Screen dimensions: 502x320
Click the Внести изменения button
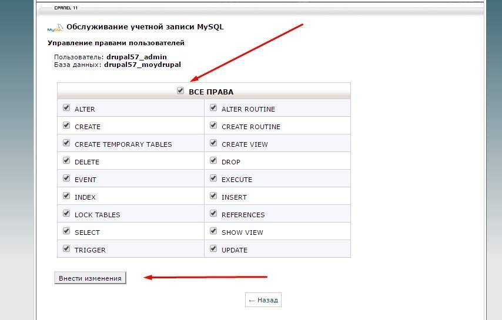coord(90,278)
